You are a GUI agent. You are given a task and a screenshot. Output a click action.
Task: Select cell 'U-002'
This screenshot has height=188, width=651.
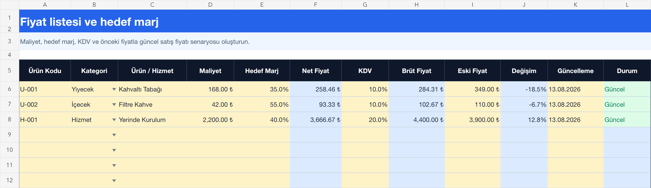(x=45, y=104)
